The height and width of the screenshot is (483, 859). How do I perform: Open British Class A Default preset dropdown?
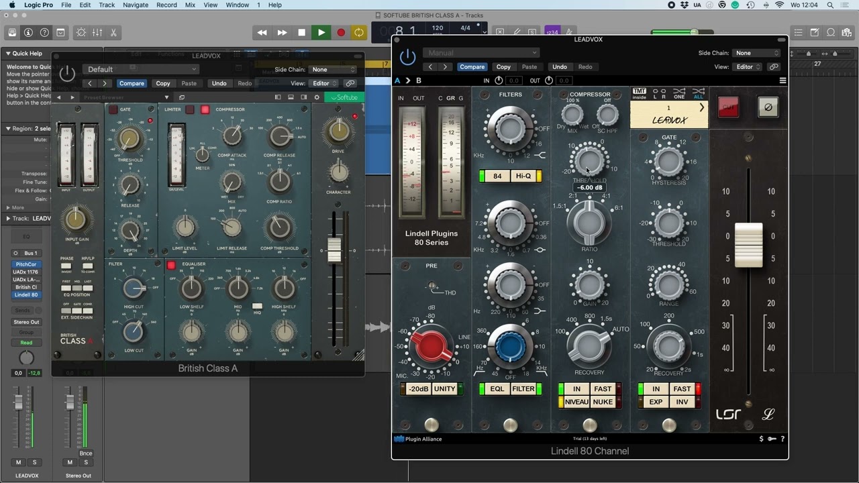(140, 69)
